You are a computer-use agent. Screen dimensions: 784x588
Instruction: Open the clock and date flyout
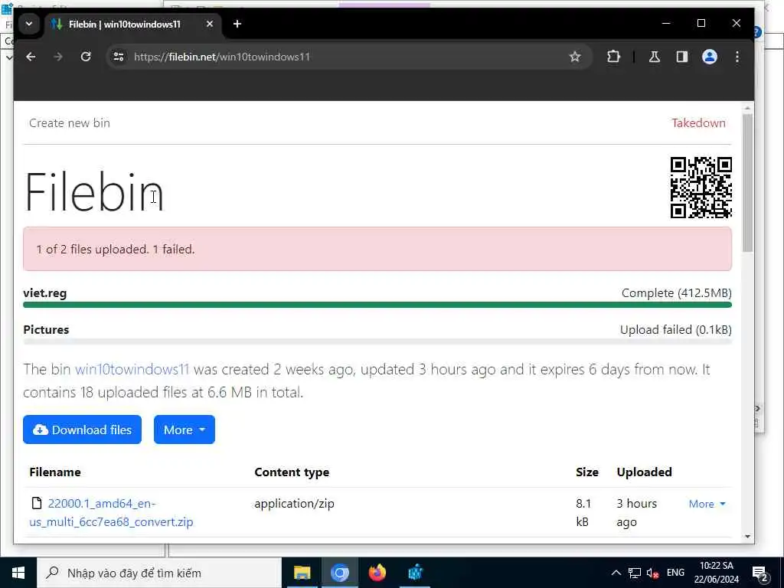(717, 573)
